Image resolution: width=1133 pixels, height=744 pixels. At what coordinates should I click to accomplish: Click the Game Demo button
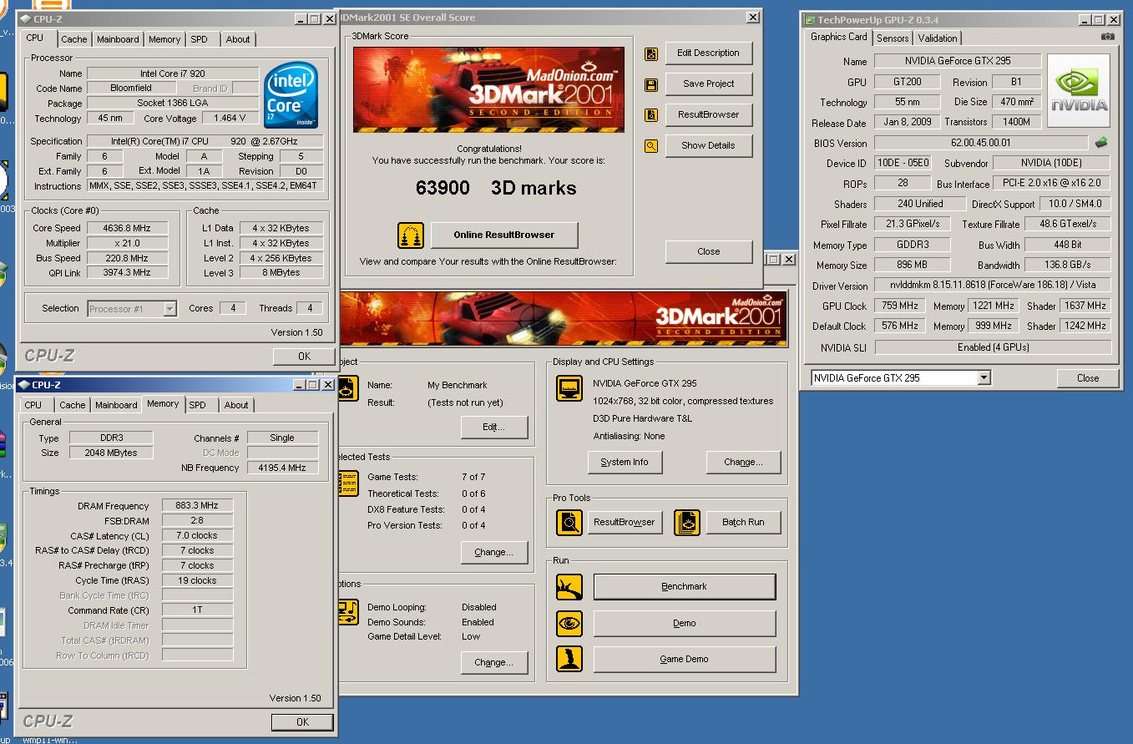(x=685, y=660)
